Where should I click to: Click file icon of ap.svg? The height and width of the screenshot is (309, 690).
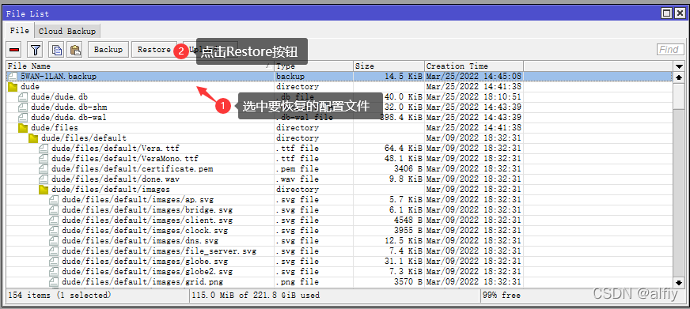tap(54, 200)
